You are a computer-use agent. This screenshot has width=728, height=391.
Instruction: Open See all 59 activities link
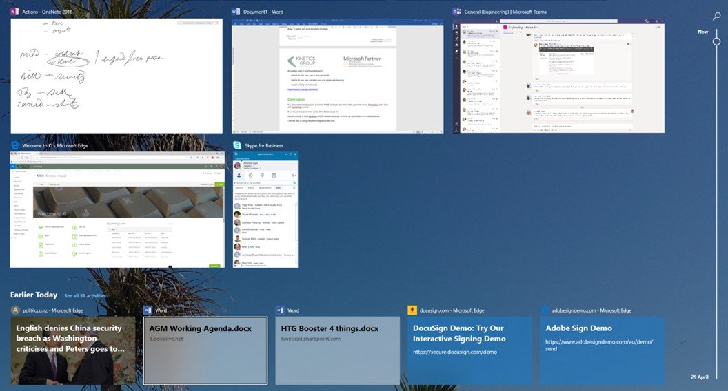(85, 295)
